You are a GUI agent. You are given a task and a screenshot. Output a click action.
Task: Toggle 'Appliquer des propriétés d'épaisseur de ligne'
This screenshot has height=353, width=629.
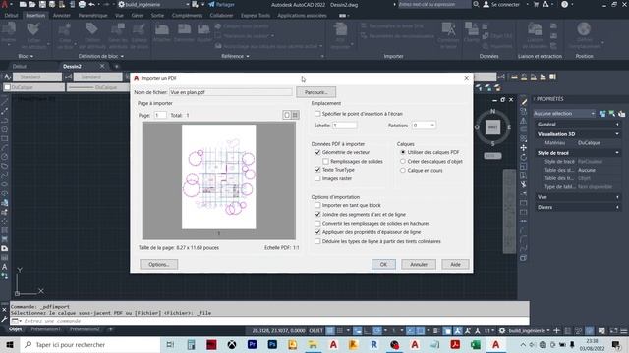click(x=317, y=232)
